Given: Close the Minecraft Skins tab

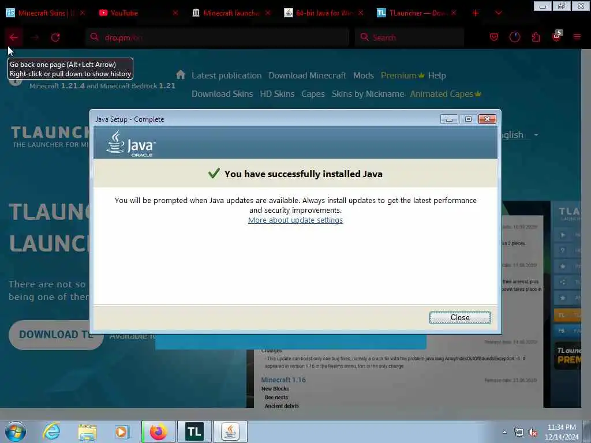Looking at the screenshot, I should click(83, 13).
